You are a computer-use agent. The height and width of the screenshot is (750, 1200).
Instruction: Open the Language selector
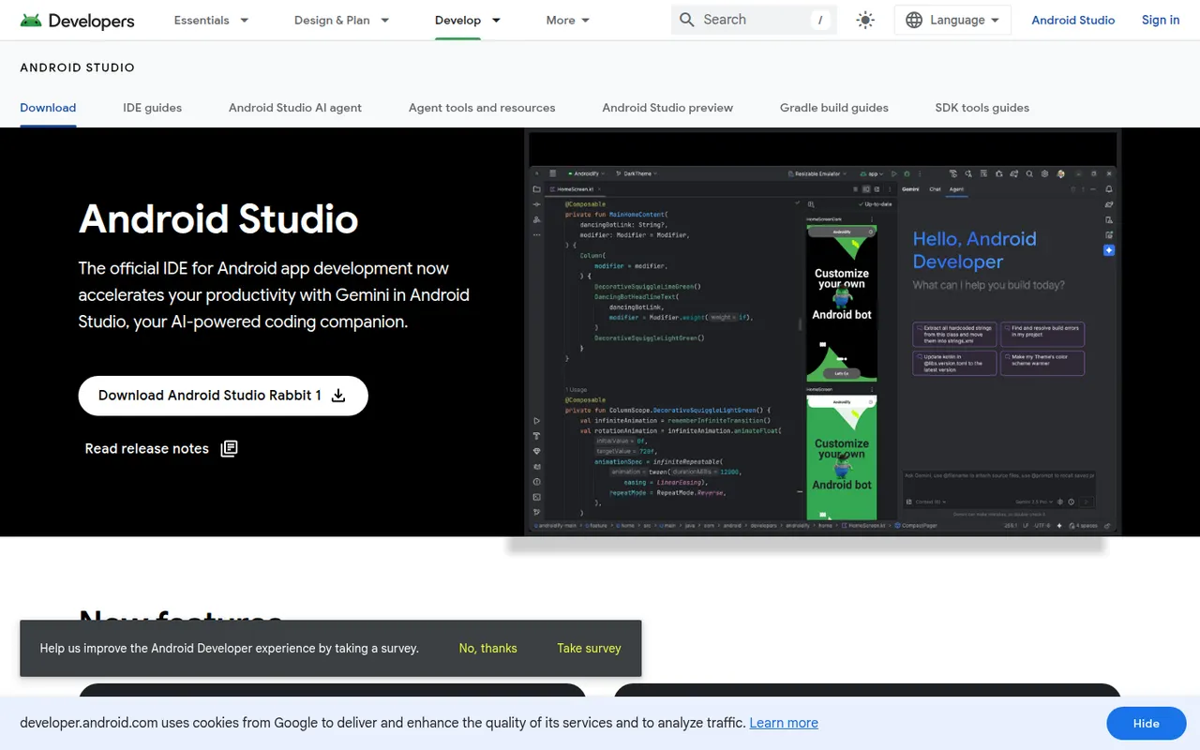click(x=952, y=20)
